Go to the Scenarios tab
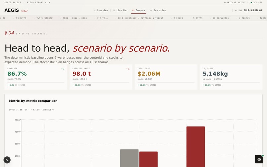 pyautogui.click(x=158, y=10)
